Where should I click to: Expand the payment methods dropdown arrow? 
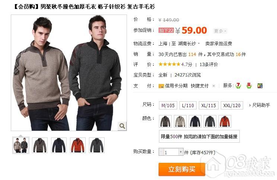click(x=214, y=86)
